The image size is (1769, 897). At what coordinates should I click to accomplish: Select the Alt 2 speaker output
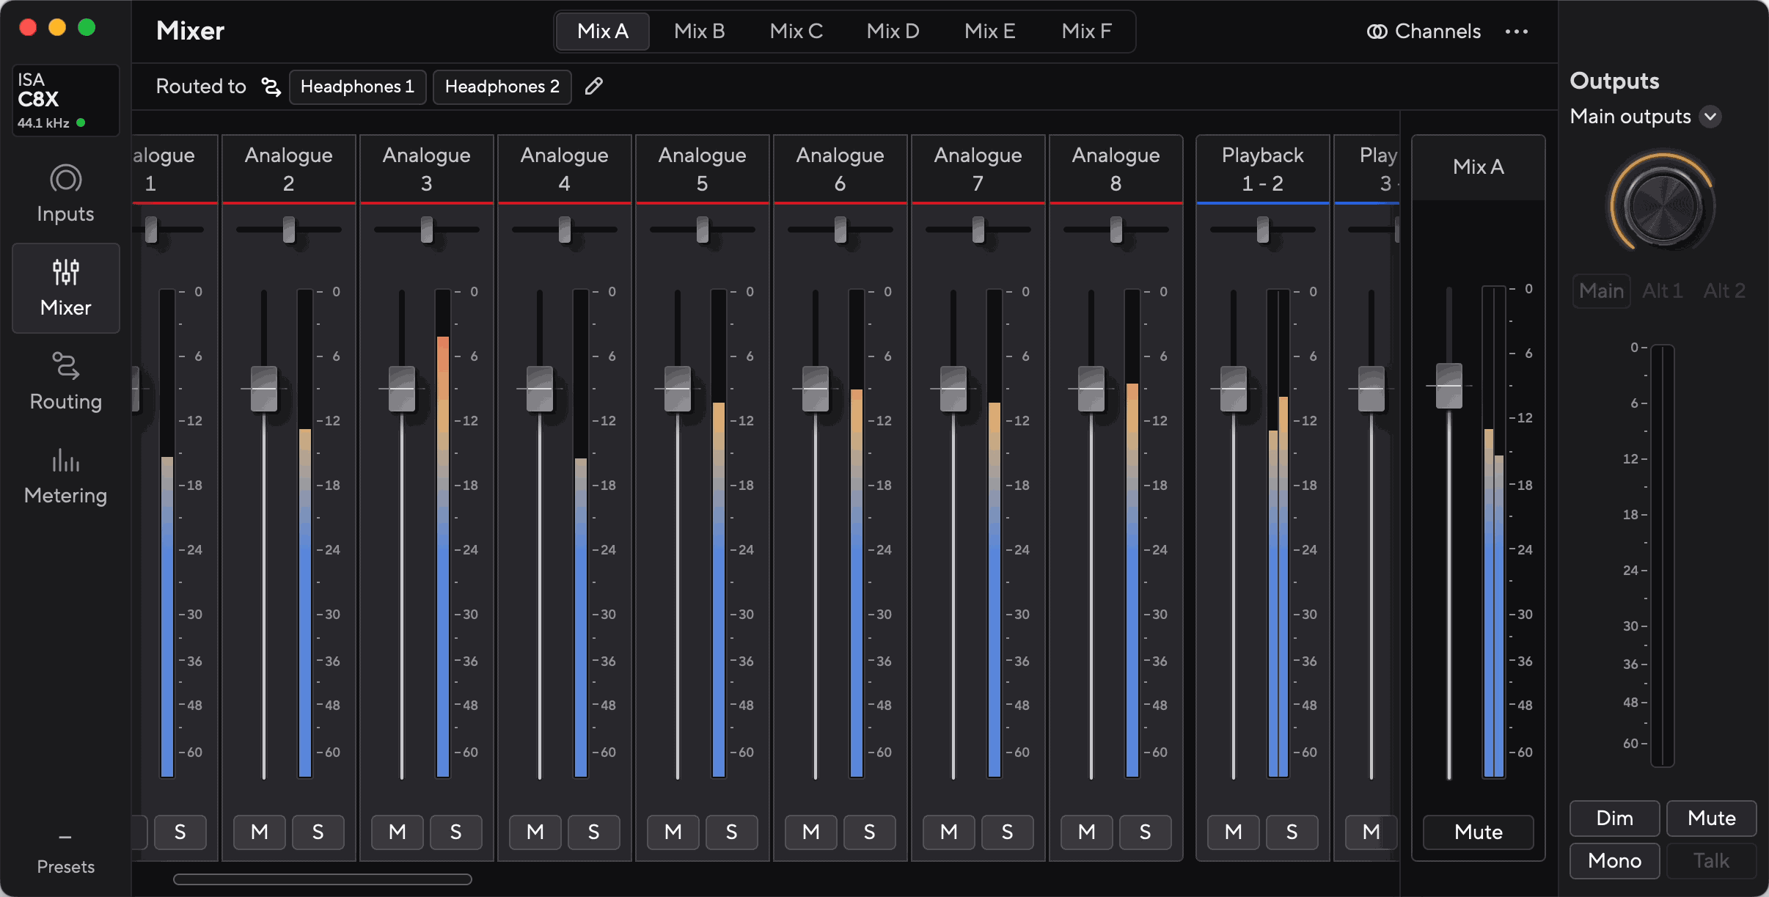[1724, 291]
